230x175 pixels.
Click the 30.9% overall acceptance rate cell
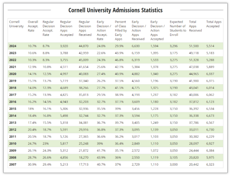pos(32,165)
